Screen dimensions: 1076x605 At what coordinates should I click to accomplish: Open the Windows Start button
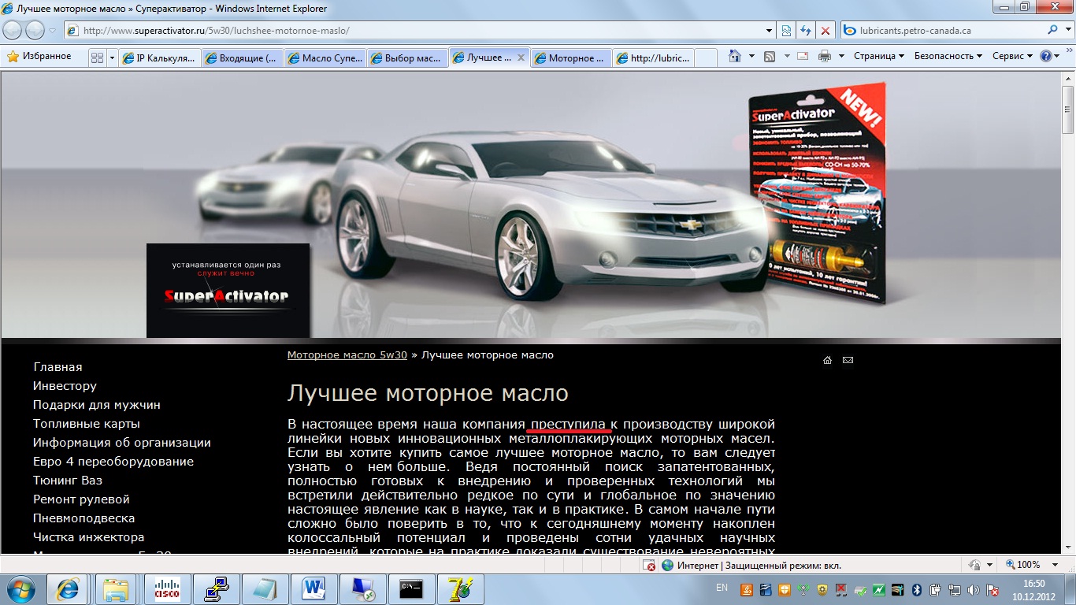tap(22, 588)
